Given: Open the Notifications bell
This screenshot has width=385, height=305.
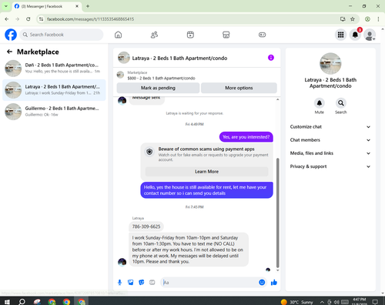Looking at the screenshot, I should pyautogui.click(x=355, y=35).
